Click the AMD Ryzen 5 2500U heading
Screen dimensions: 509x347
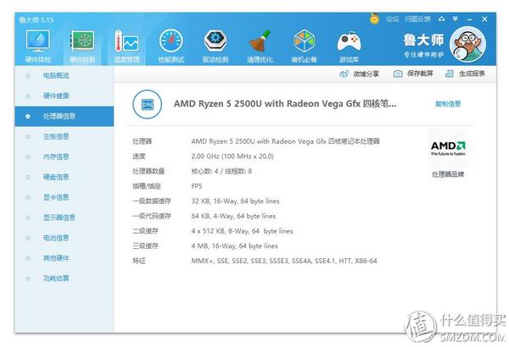(285, 104)
